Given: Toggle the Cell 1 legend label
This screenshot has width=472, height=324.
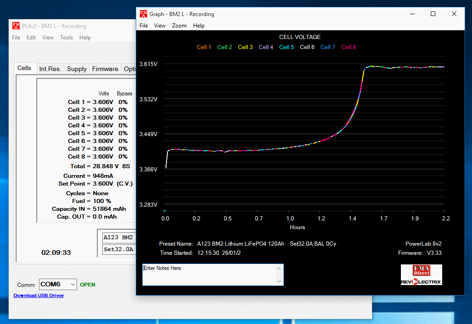Looking at the screenshot, I should coord(204,47).
